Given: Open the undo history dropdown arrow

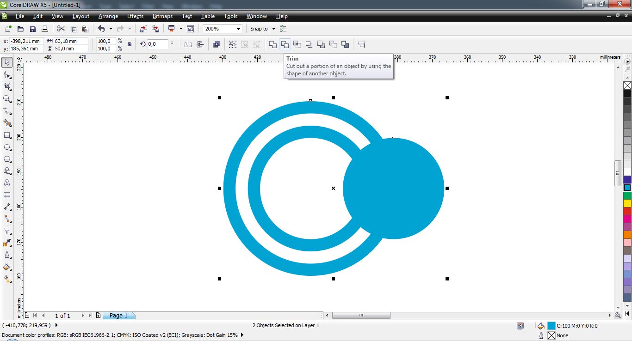Looking at the screenshot, I should tap(110, 29).
